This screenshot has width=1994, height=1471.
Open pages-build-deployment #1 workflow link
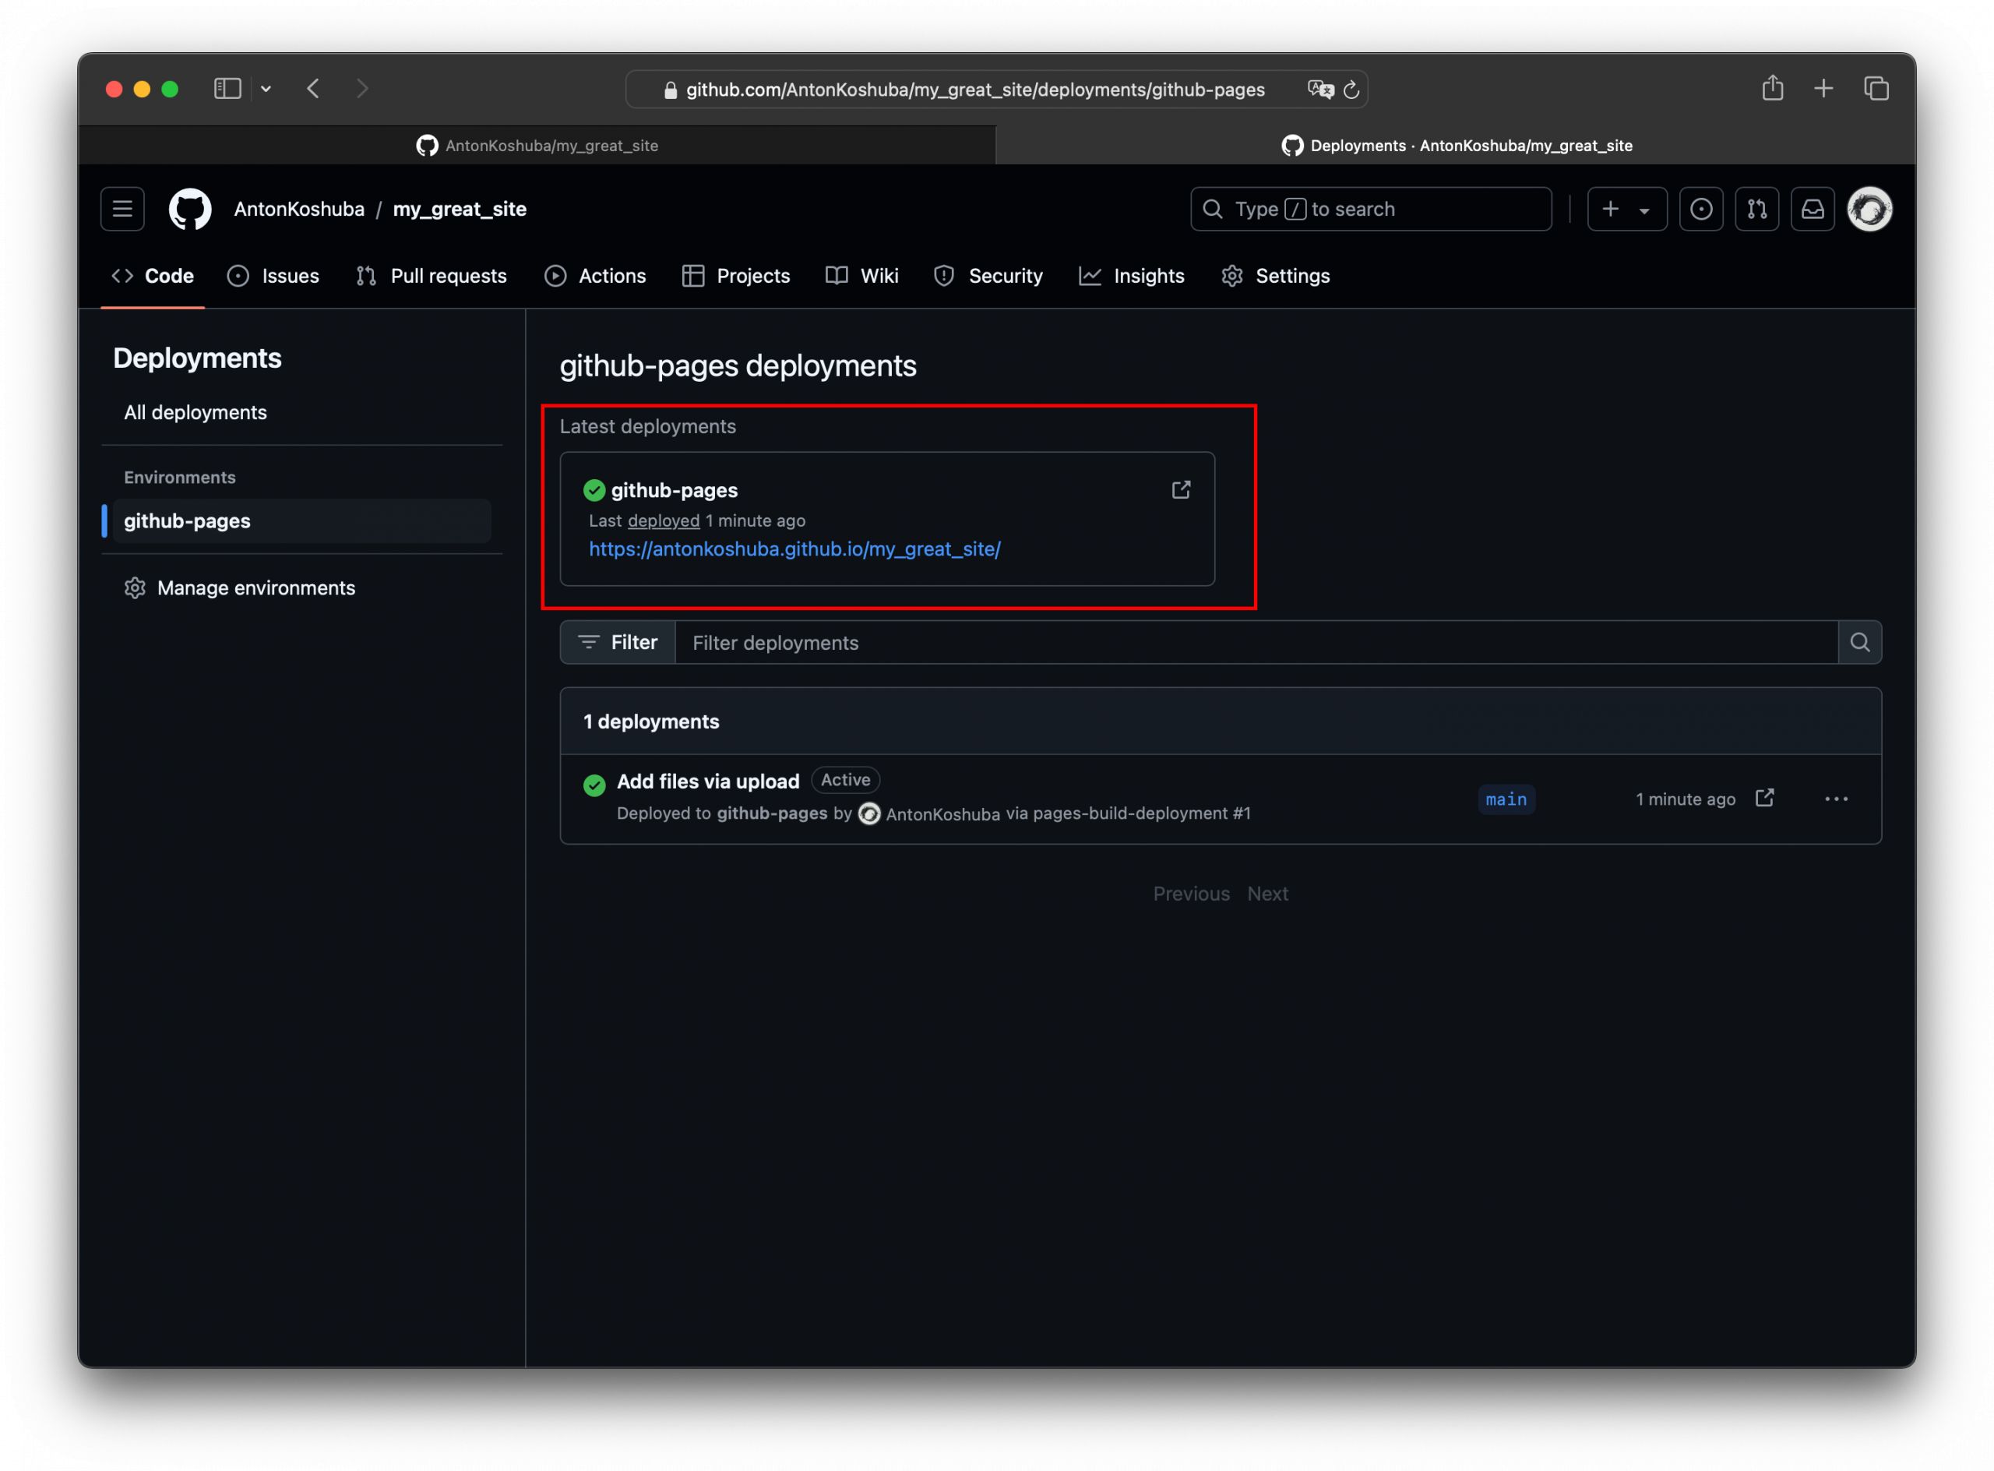pos(1142,814)
